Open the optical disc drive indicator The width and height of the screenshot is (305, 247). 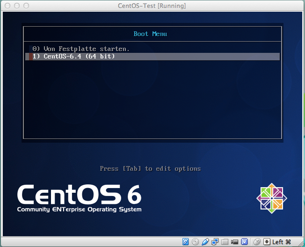(x=195, y=242)
